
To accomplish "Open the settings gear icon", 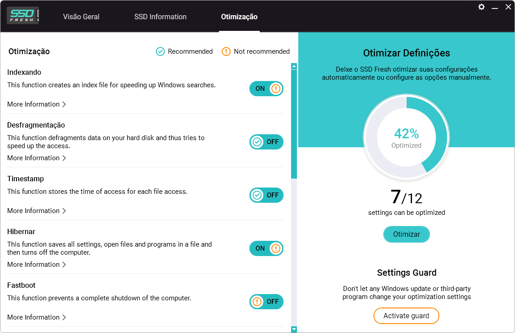I will [481, 7].
